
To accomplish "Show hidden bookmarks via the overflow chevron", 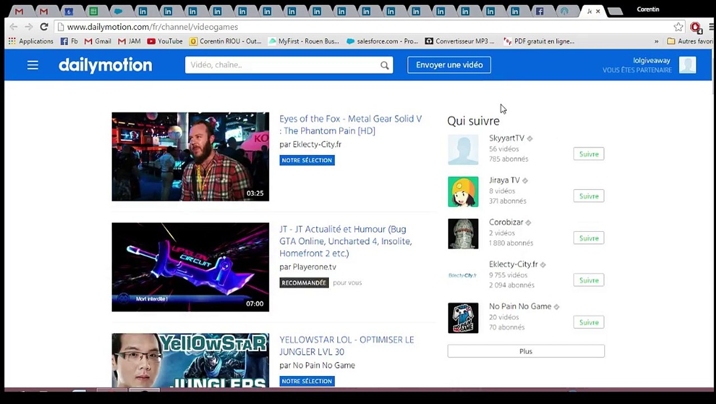I will coord(656,42).
